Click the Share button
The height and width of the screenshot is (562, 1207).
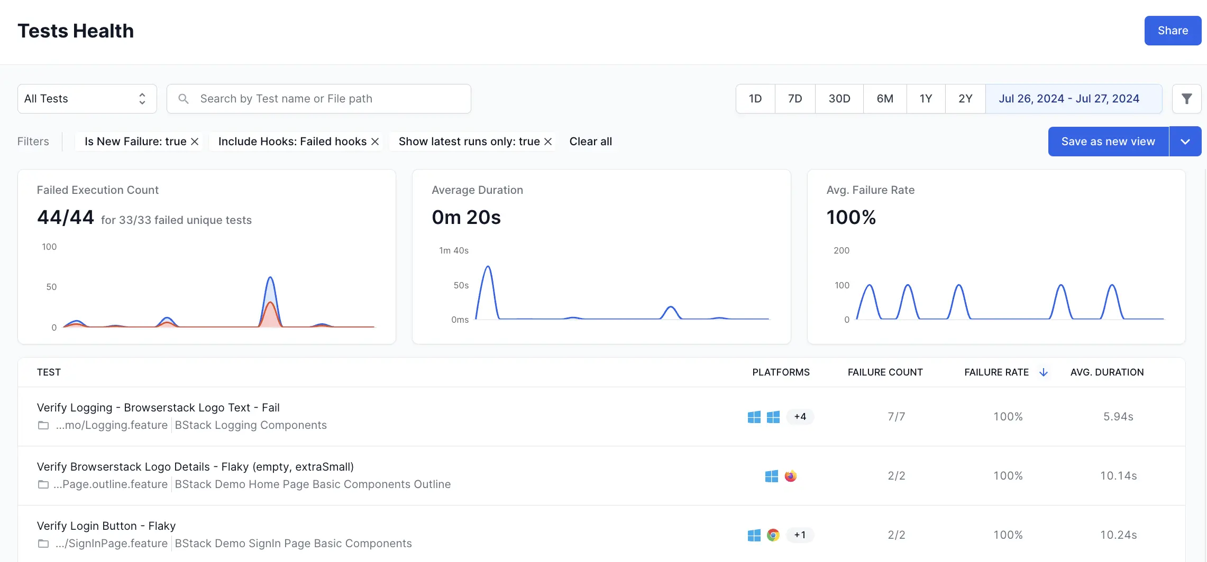coord(1172,31)
